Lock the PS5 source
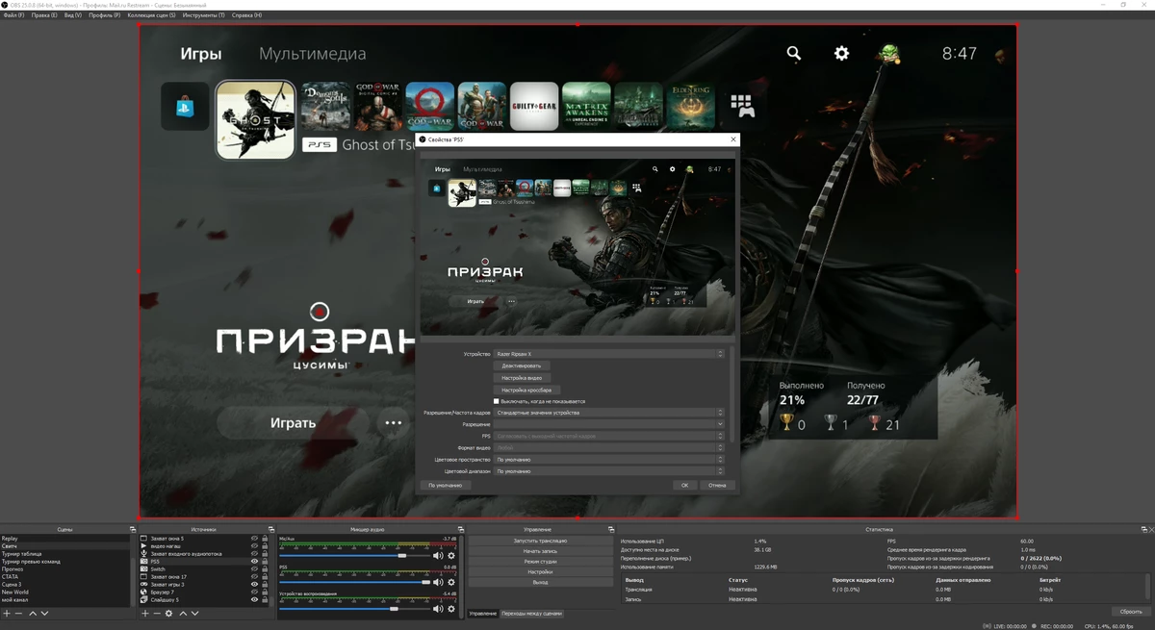This screenshot has width=1155, height=630. [265, 562]
